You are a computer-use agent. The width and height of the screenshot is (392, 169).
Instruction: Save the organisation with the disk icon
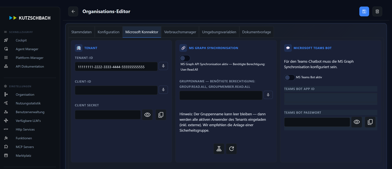point(364,11)
